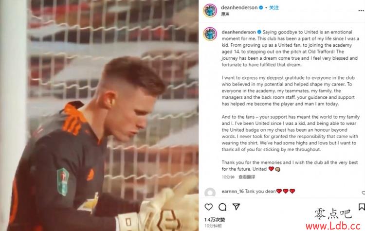Click verified badge beside header username

pos(261,8)
